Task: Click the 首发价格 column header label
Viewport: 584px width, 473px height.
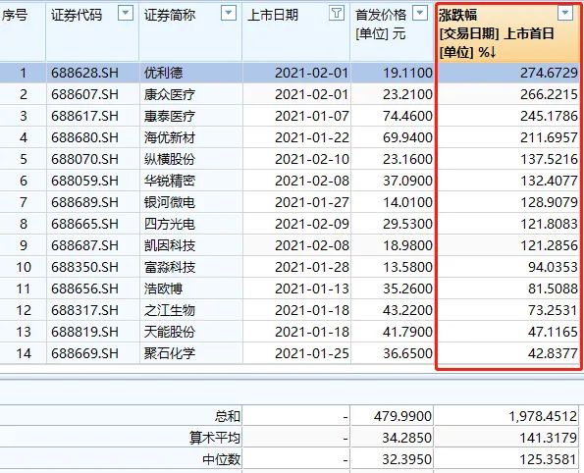Action: point(381,15)
